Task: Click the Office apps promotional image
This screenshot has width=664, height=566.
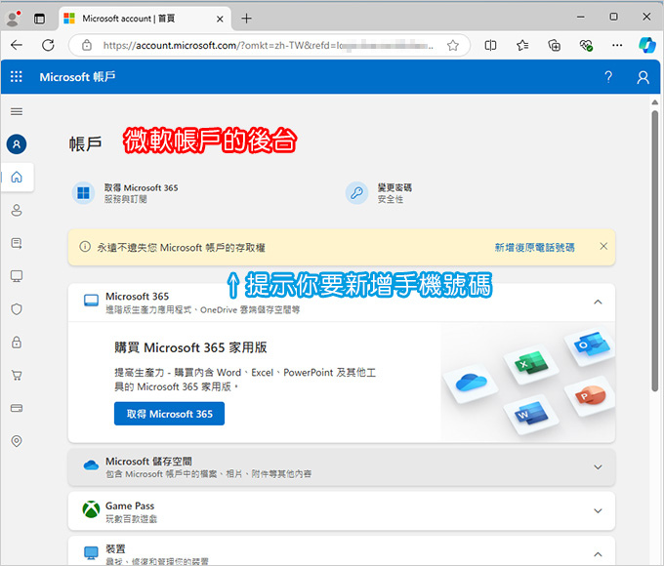Action: [x=528, y=383]
